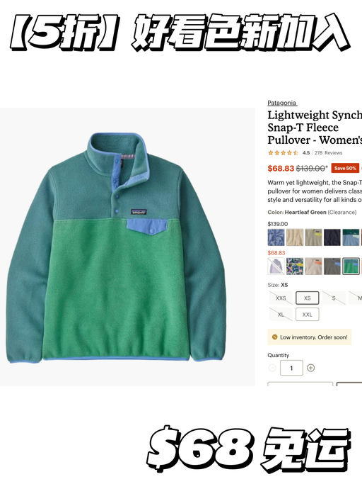Open the 278 Reviews link
Image resolution: width=362 pixels, height=484 pixels.
click(x=329, y=153)
